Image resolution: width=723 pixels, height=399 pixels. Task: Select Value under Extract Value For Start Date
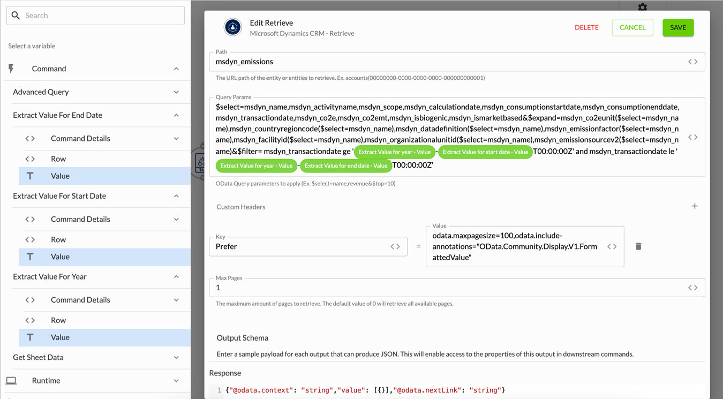tap(104, 257)
